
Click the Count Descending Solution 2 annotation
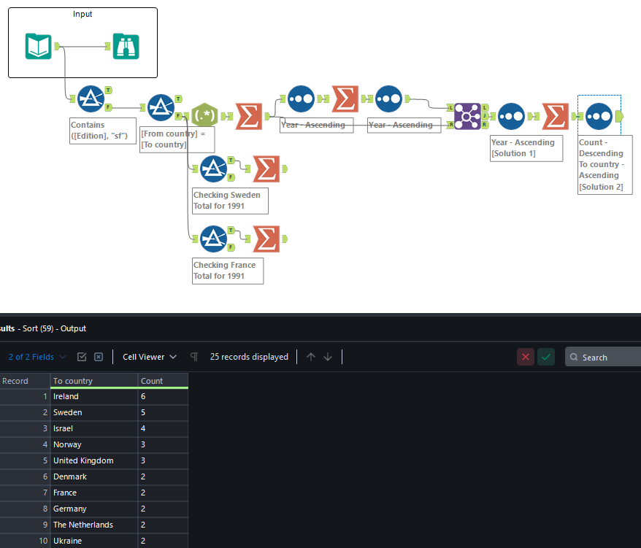tap(604, 165)
